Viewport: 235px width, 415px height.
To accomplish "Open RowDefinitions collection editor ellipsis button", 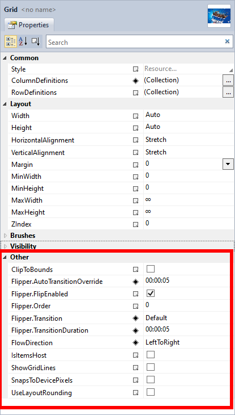I will coord(228,93).
